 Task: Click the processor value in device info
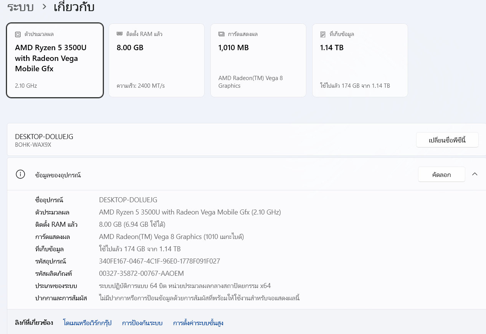tap(190, 212)
